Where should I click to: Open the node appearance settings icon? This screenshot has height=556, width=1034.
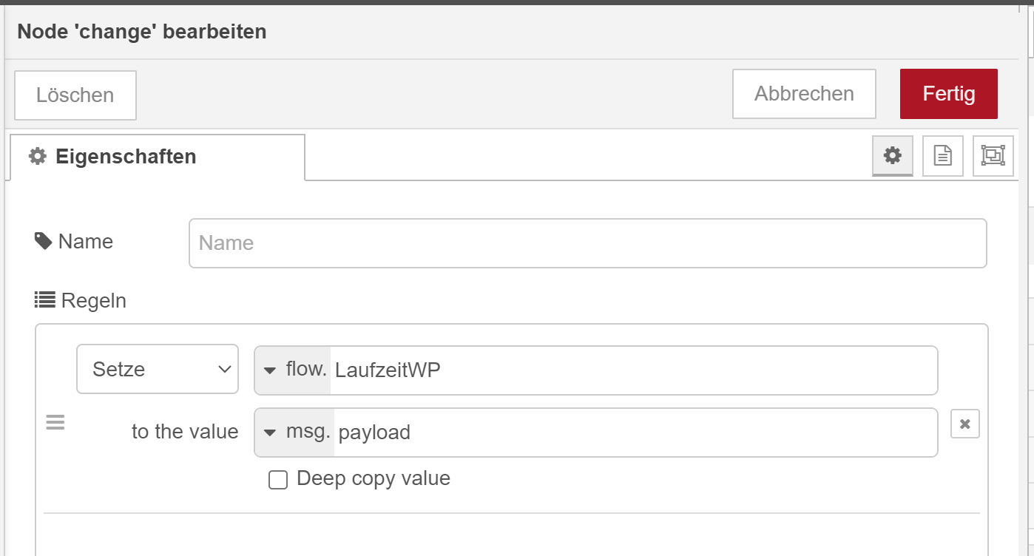[x=993, y=155]
